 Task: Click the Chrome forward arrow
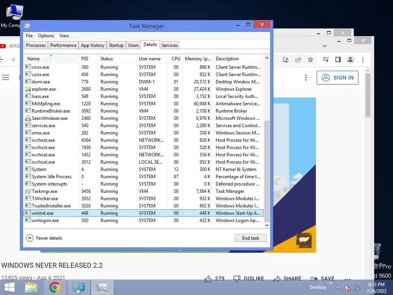coord(13,60)
